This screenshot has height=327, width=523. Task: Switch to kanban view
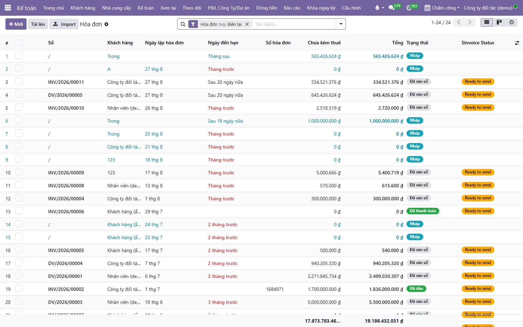499,22
